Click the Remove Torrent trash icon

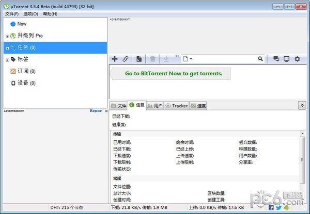152,59
